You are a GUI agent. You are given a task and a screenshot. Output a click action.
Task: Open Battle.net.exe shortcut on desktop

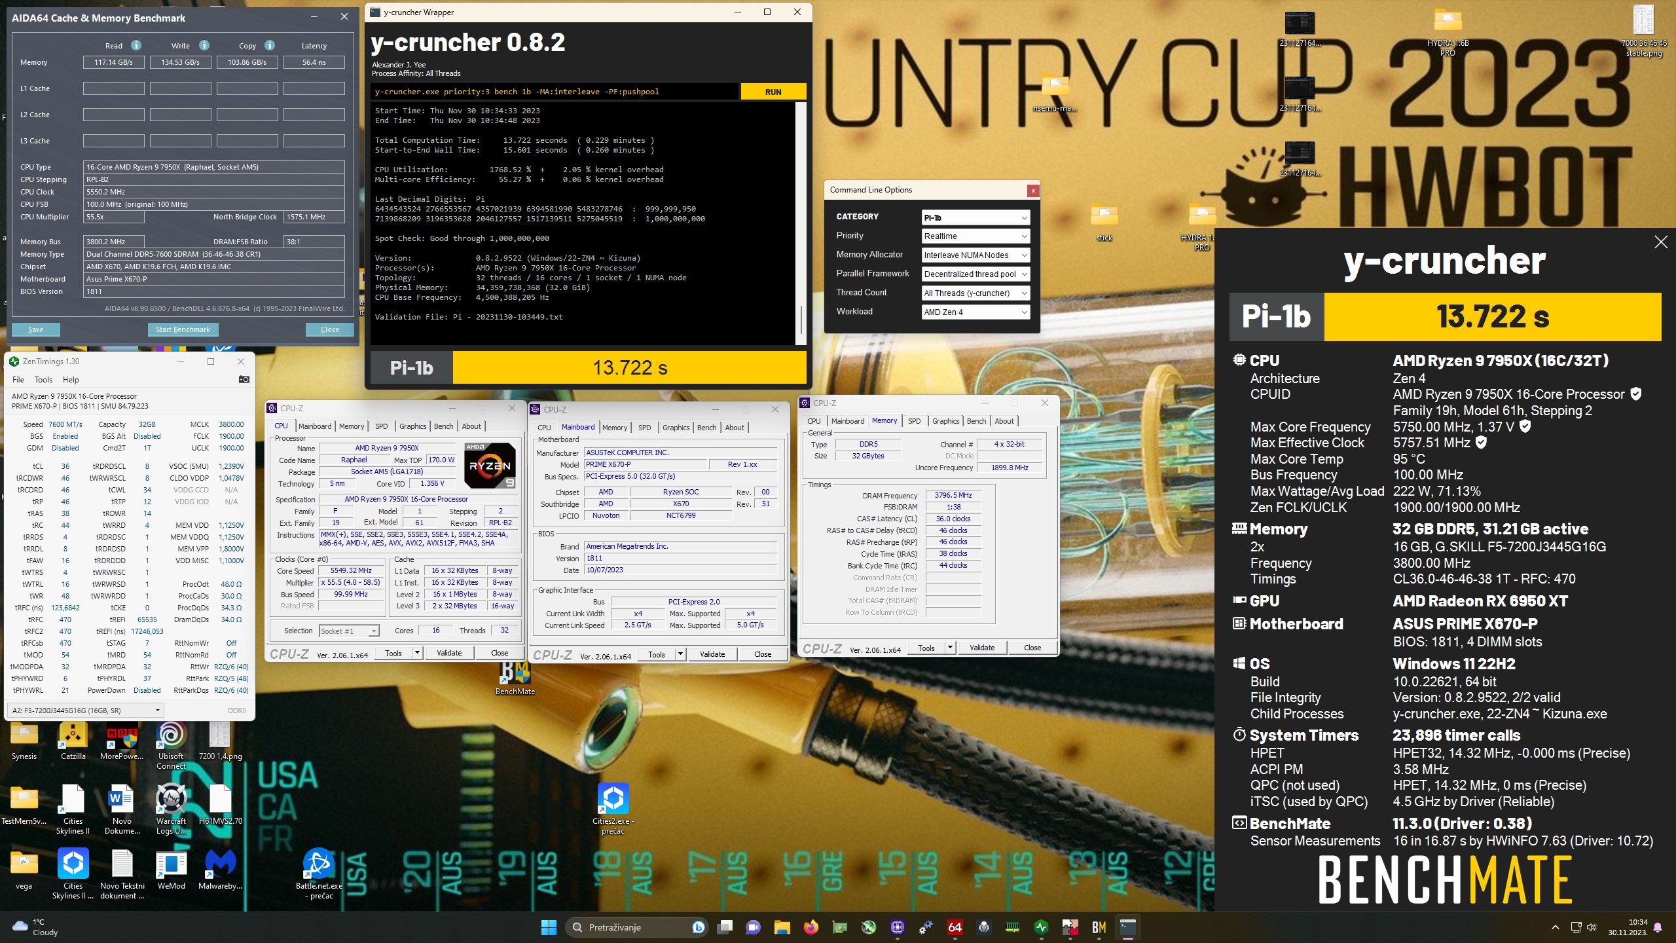319,874
